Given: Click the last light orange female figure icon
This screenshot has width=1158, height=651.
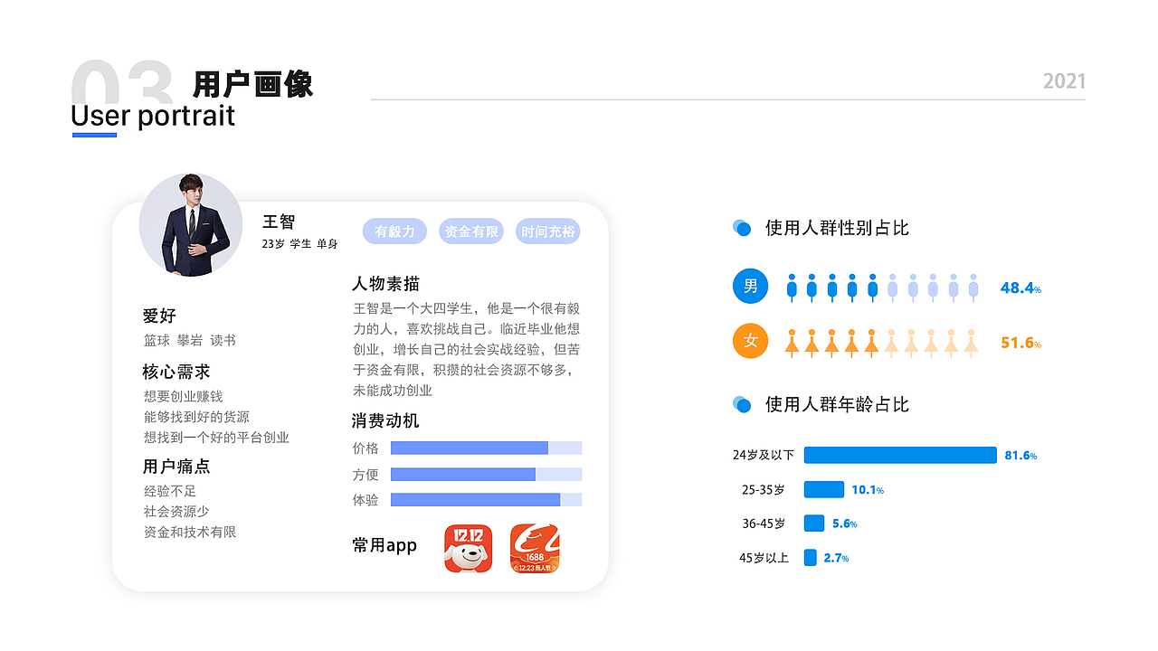Looking at the screenshot, I should tap(973, 342).
